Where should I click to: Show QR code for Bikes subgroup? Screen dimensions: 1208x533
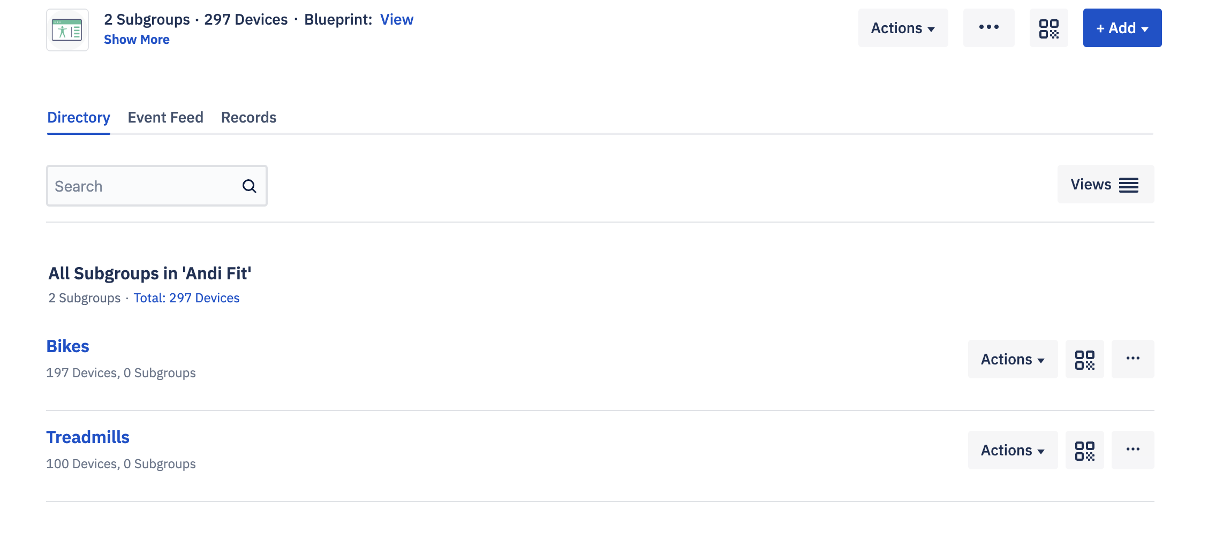coord(1084,359)
